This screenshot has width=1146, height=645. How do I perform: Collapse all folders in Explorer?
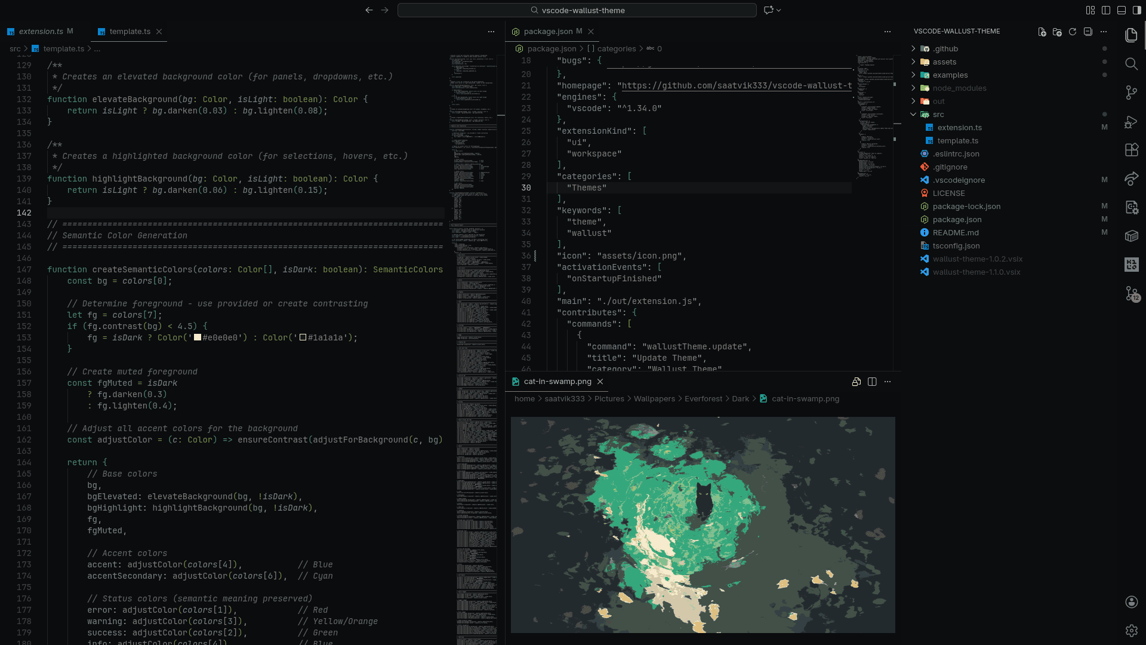coord(1089,32)
